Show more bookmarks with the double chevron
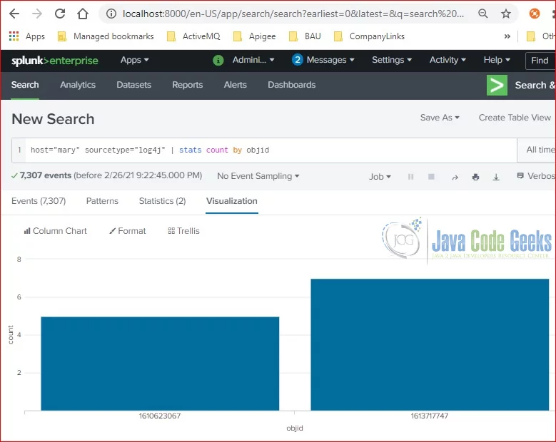The width and height of the screenshot is (556, 442). pos(507,36)
